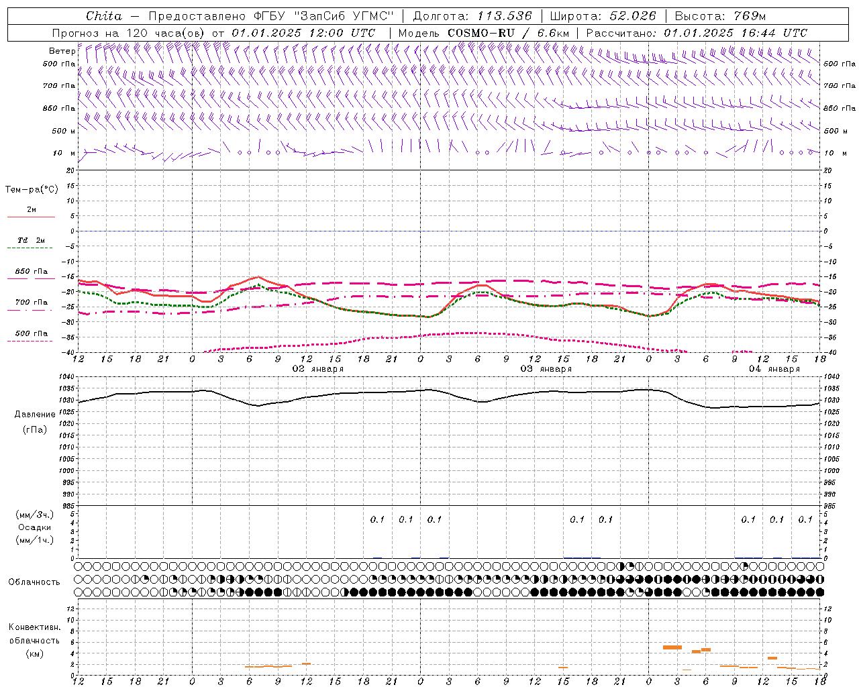859x687 pixels.
Task: Click the highest orange convective cloud bar
Action: pyautogui.click(x=672, y=647)
